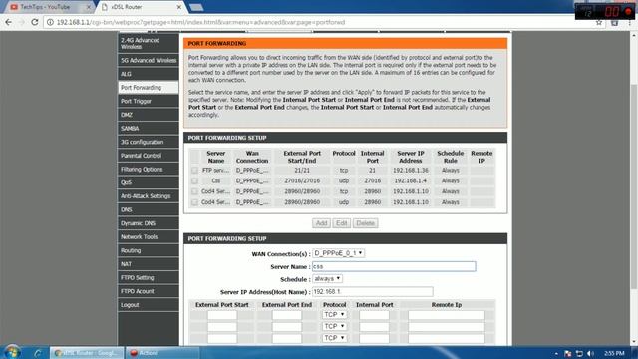
Task: Click the Delete button
Action: click(365, 223)
